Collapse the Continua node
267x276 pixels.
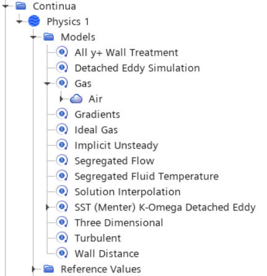6,6
